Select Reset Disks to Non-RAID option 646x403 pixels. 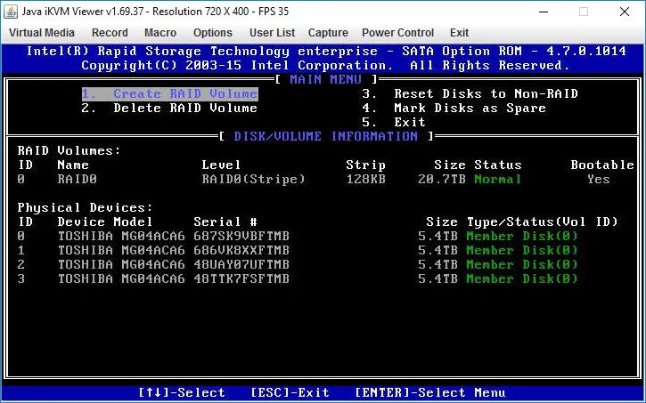click(470, 93)
